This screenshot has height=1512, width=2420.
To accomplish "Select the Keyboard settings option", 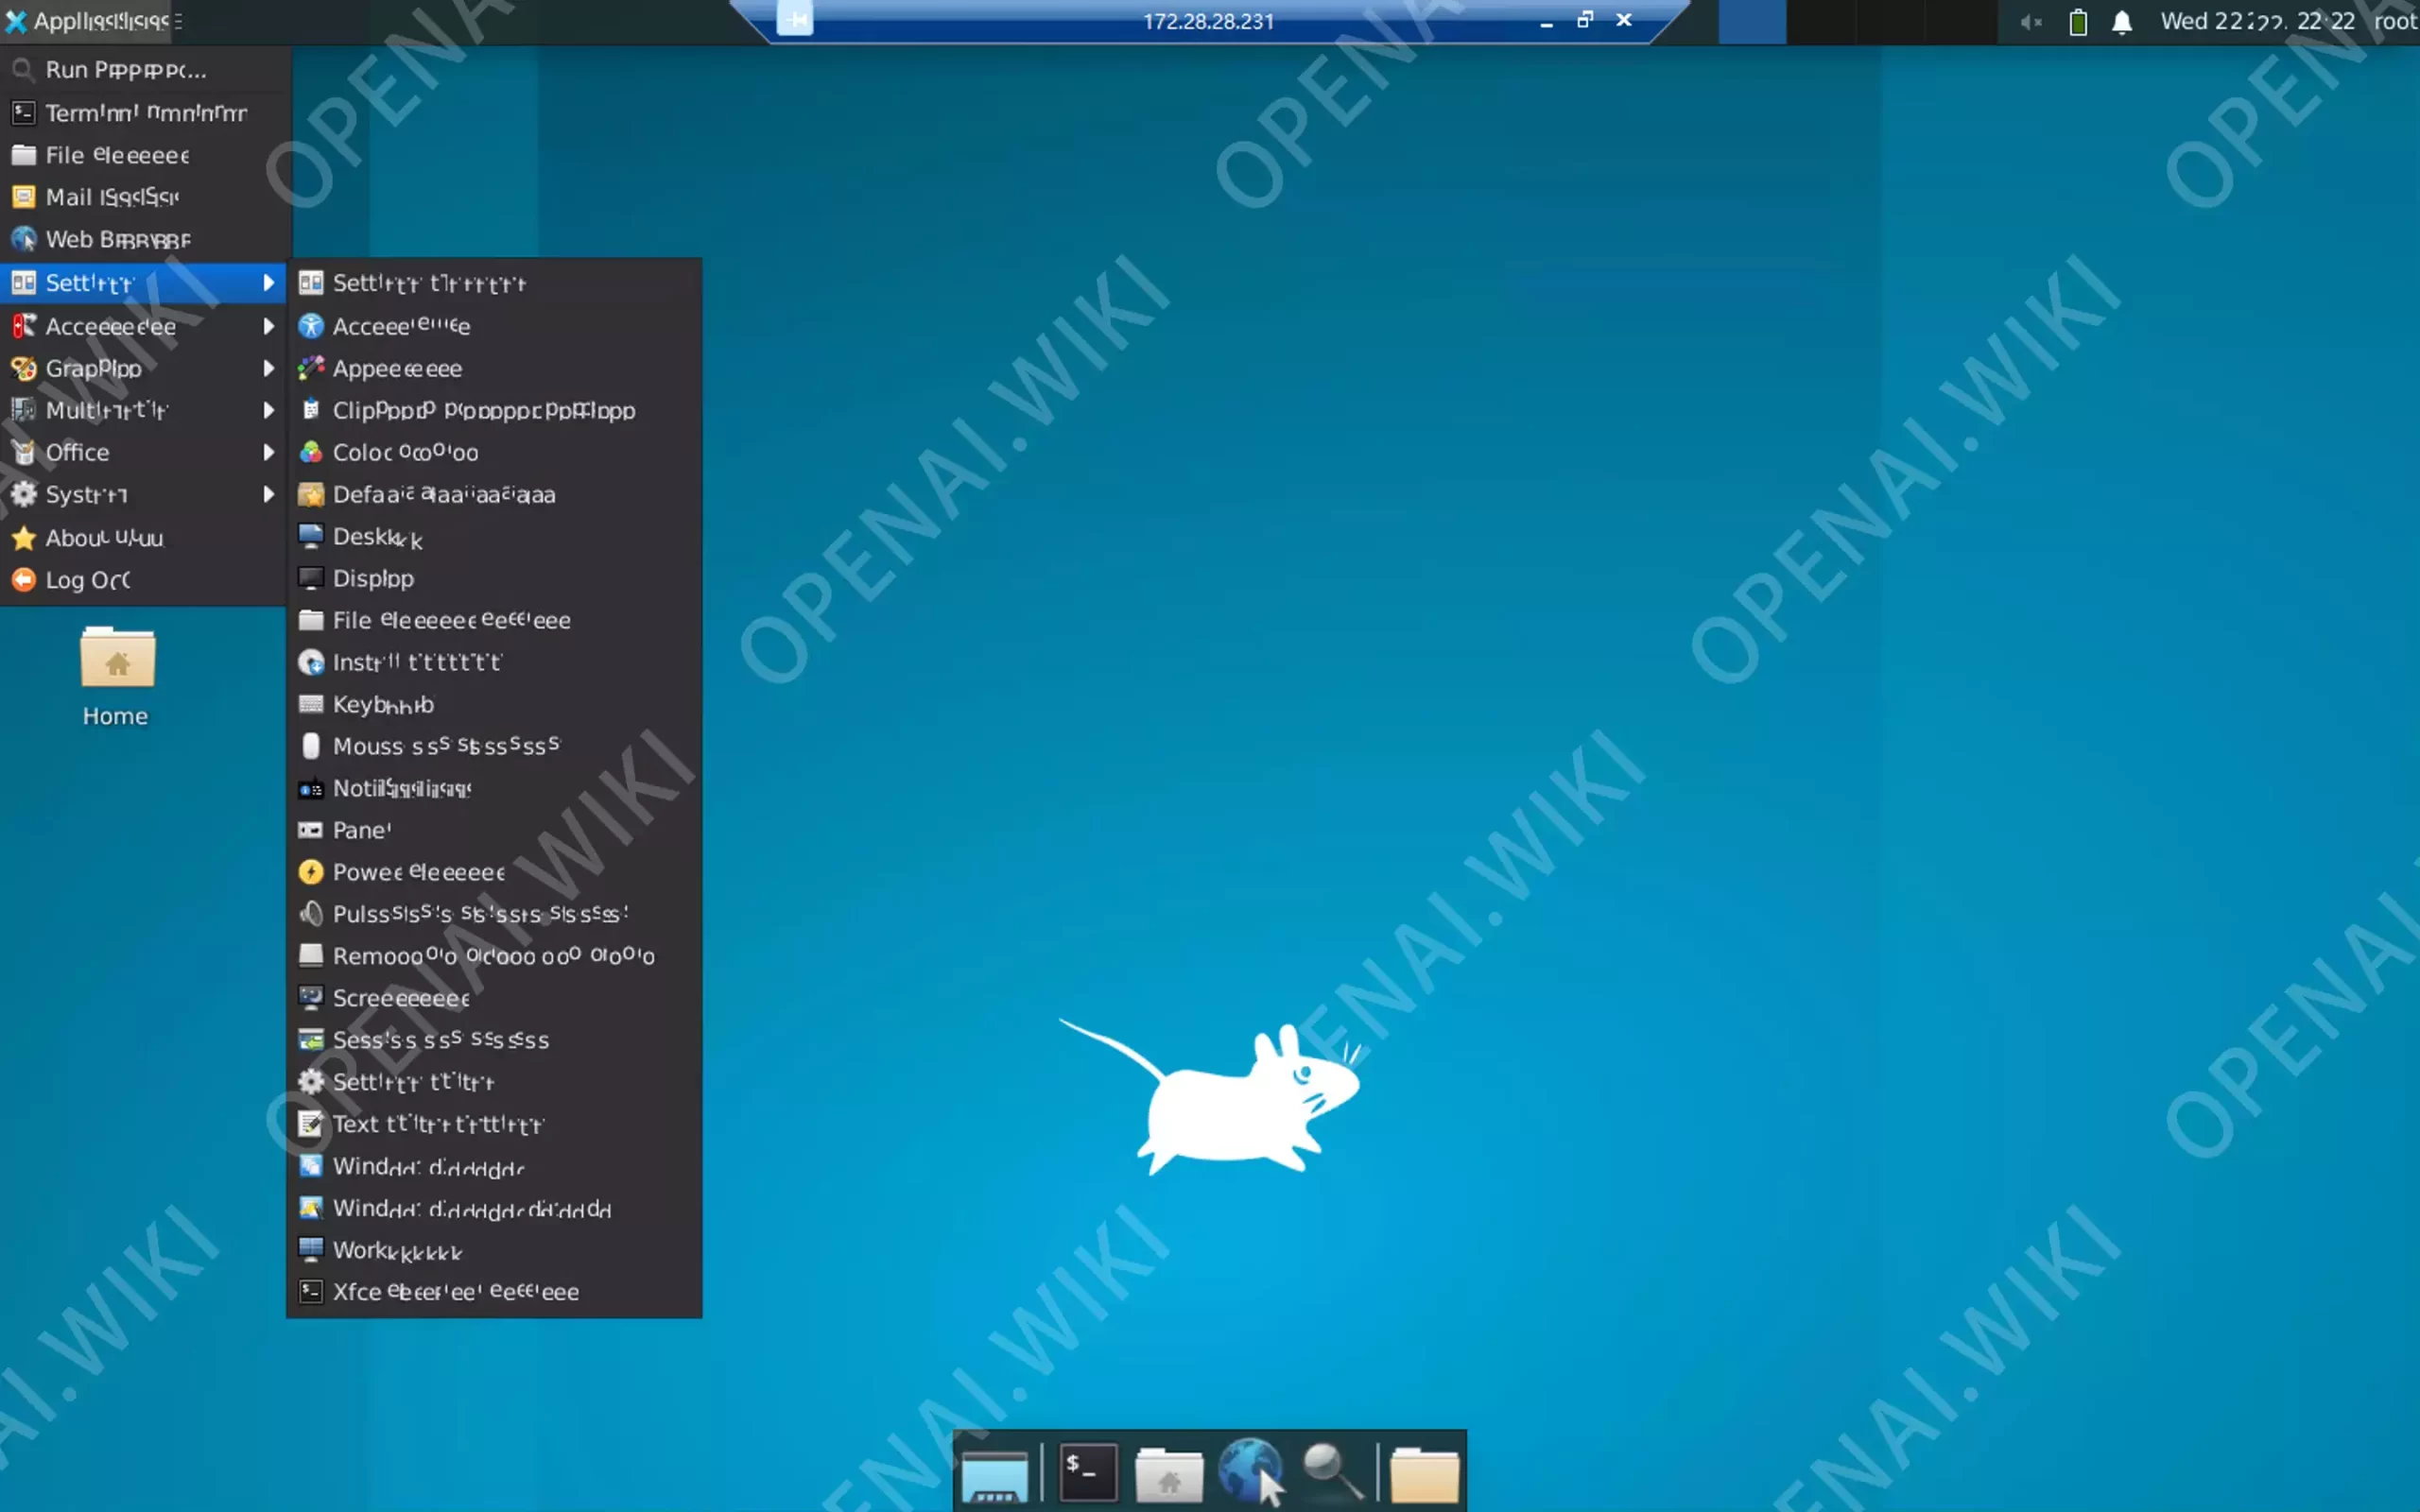I will pyautogui.click(x=382, y=704).
